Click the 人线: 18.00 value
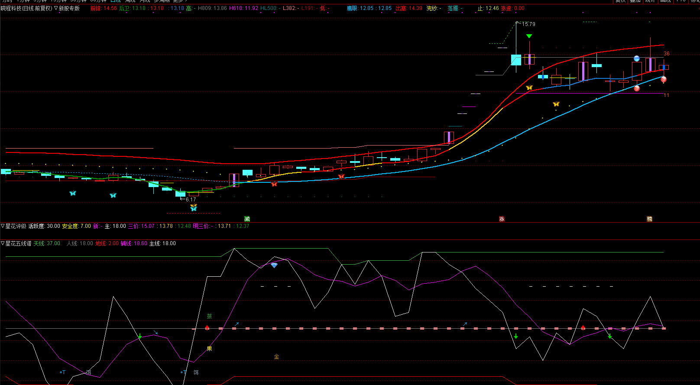 click(80, 243)
